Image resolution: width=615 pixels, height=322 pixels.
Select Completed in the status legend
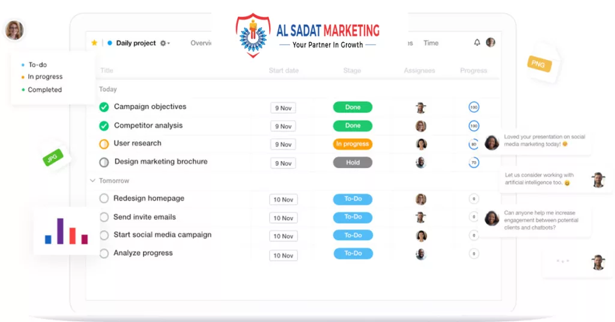click(x=44, y=90)
